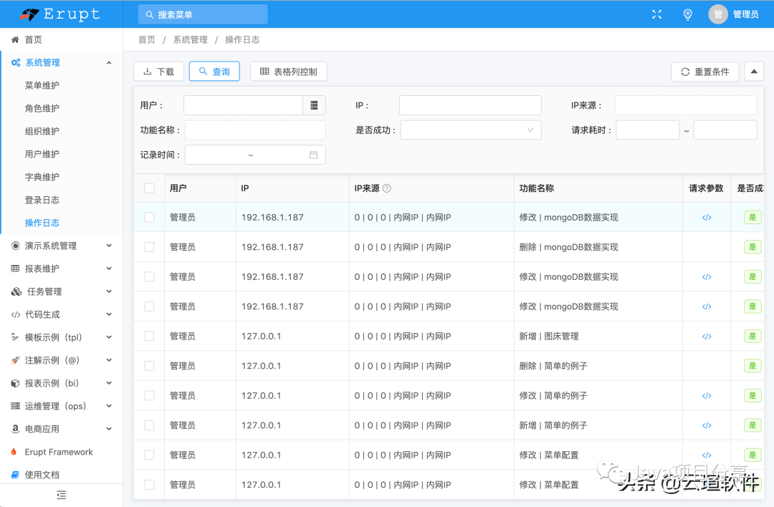Click the sidebar collapse icon at bottom left
774x507 pixels.
[61, 494]
